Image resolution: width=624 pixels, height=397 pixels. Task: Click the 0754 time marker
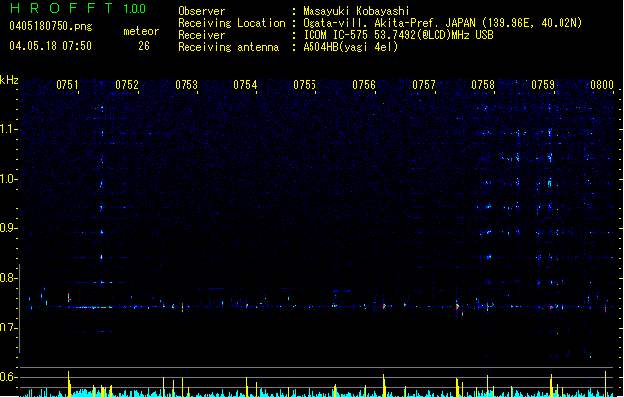click(245, 85)
